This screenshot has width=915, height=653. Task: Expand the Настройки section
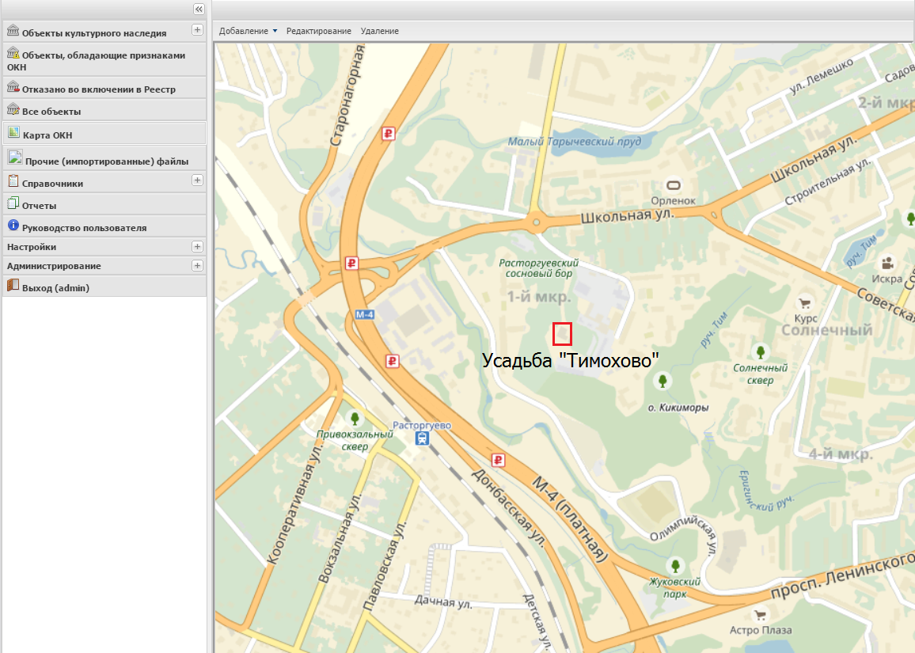[x=197, y=247]
